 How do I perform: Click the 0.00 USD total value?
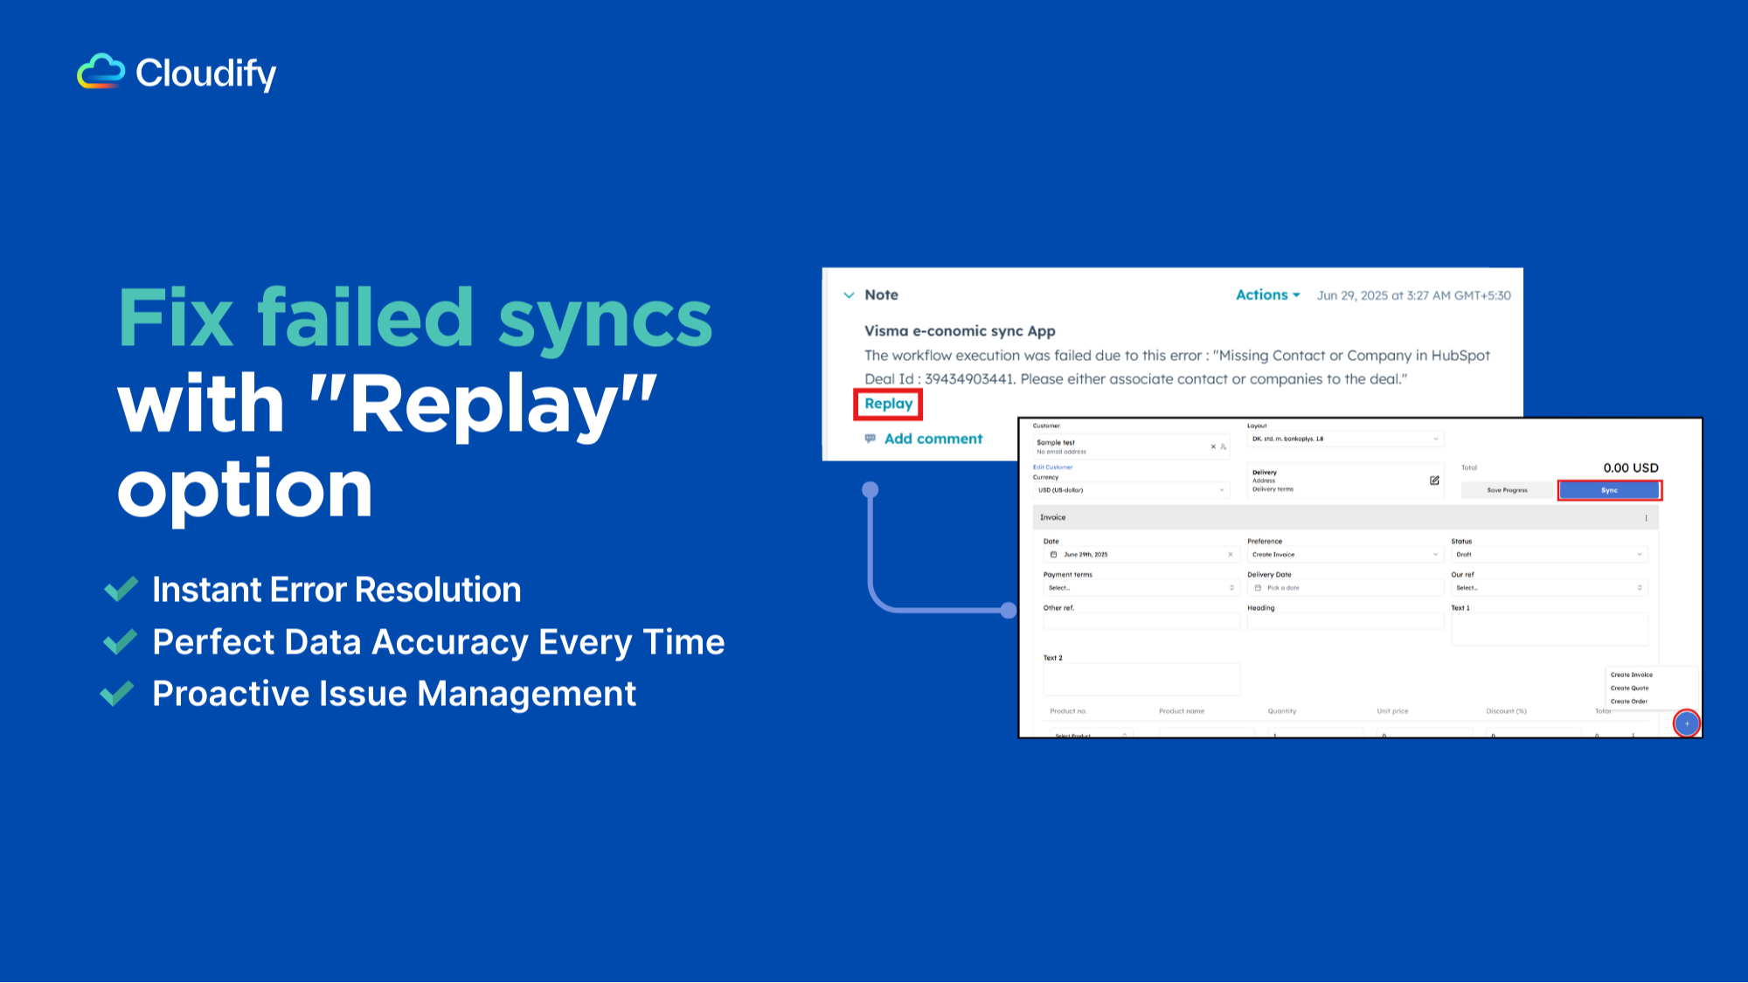click(1630, 468)
